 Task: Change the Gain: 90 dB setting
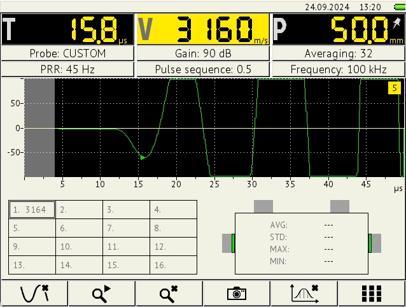click(x=203, y=54)
